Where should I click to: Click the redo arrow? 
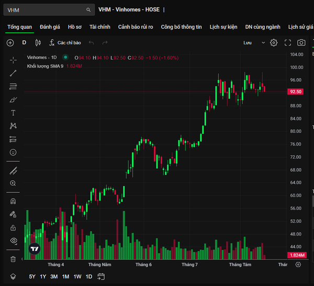point(105,42)
